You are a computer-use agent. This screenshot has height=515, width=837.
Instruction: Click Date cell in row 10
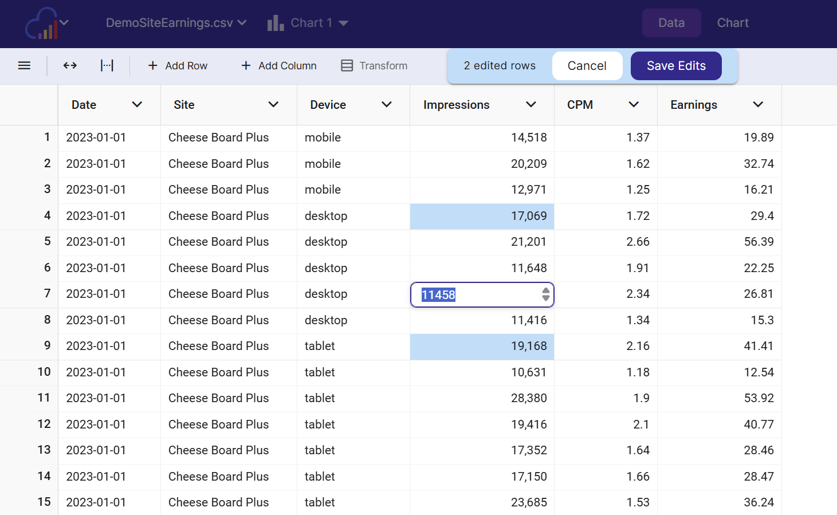point(109,372)
